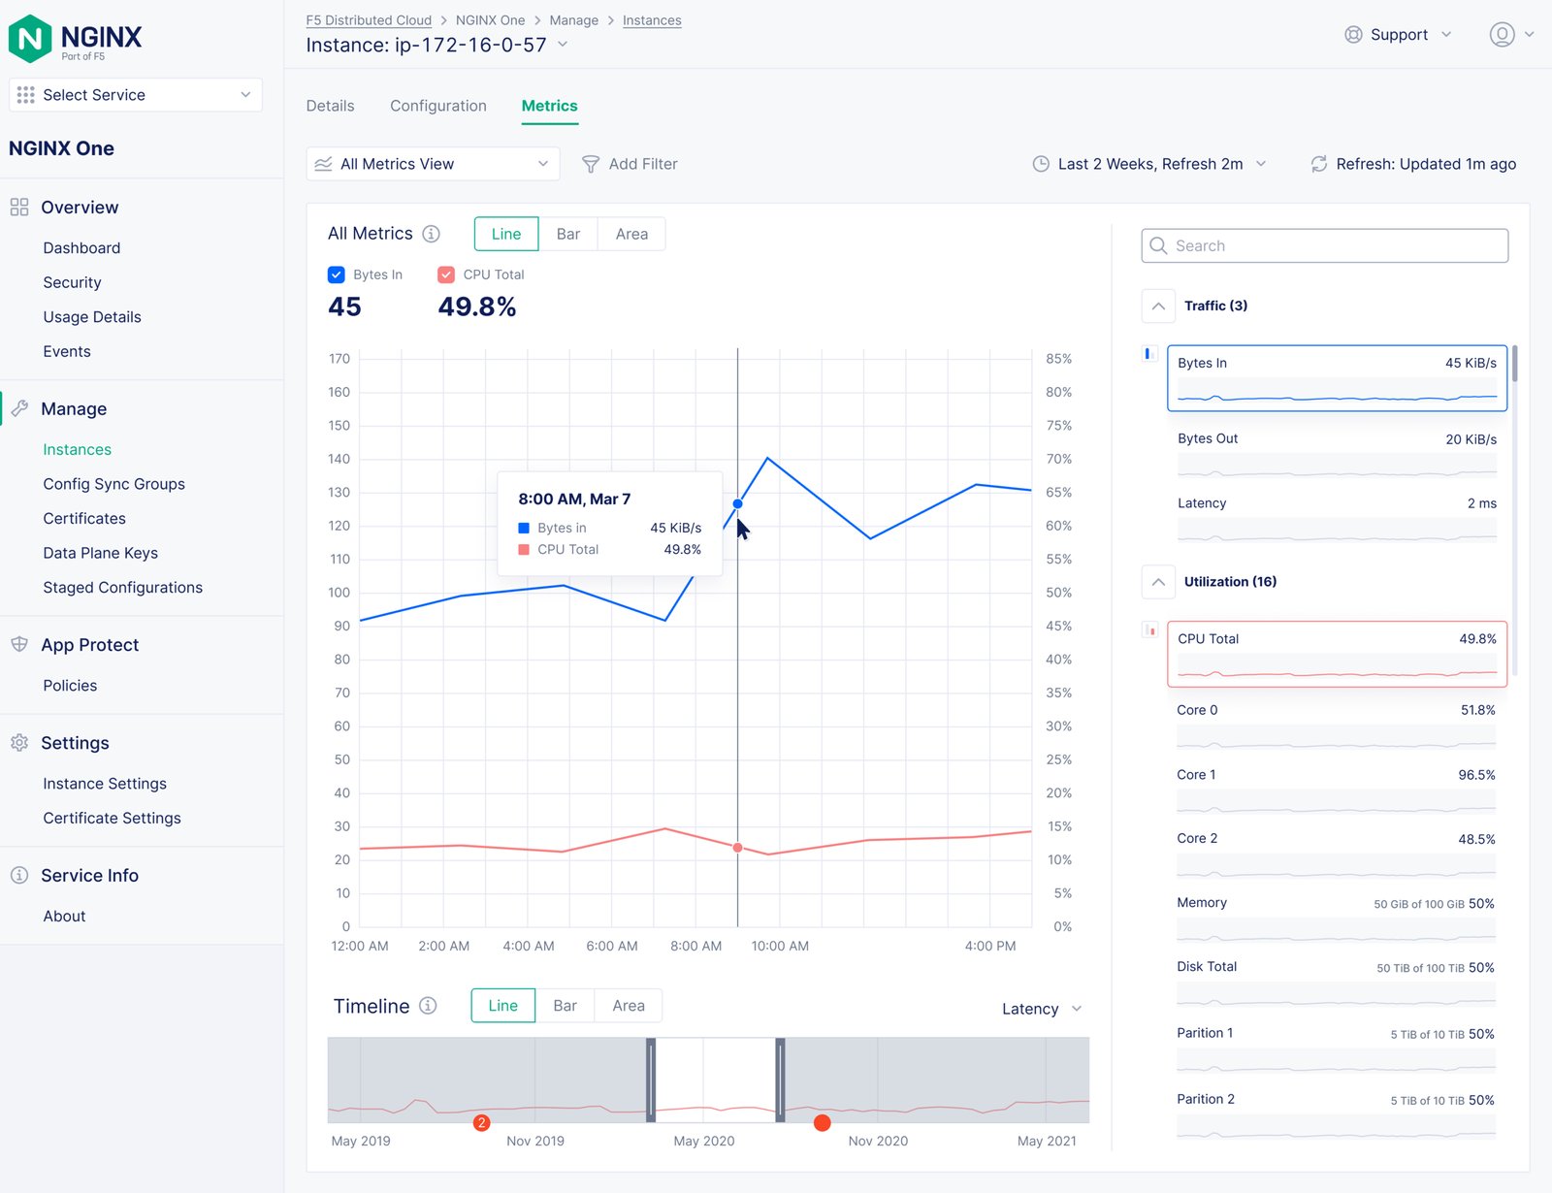Open the Select Service dropdown
The image size is (1552, 1193).
[x=136, y=95]
